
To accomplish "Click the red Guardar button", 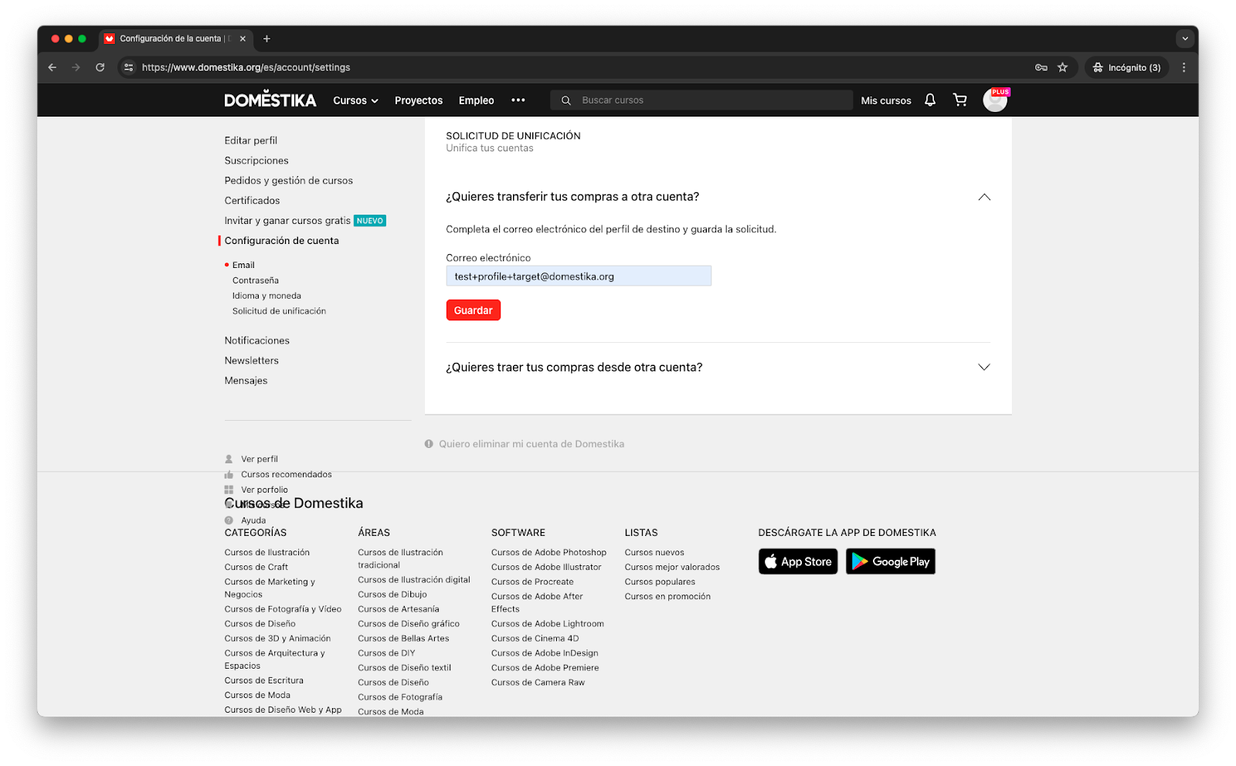I will tap(474, 310).
